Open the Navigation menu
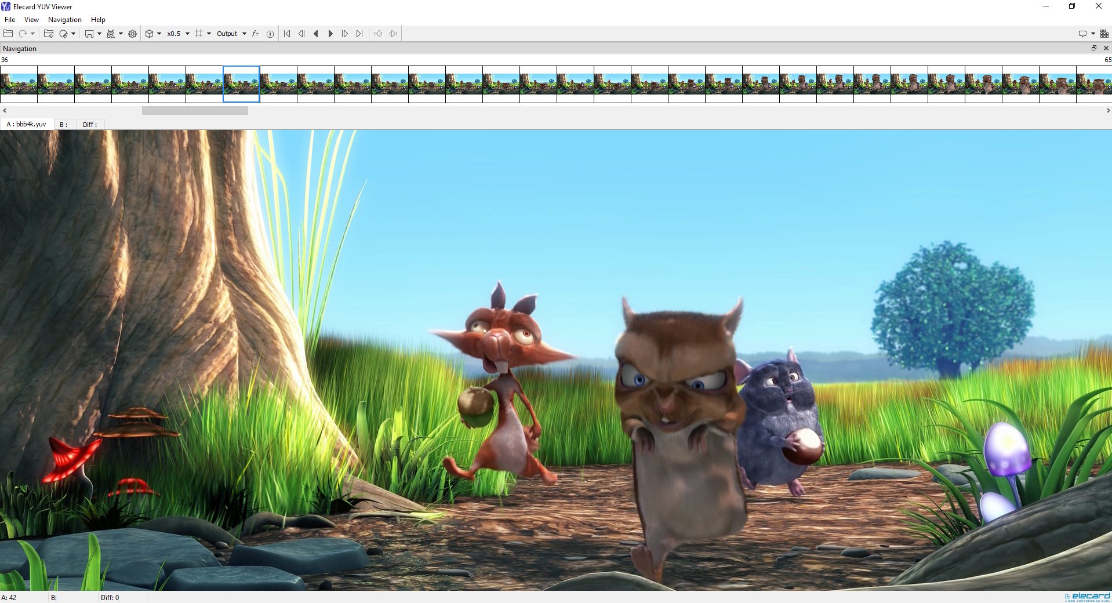Screen dimensions: 1112x603 [x=64, y=19]
